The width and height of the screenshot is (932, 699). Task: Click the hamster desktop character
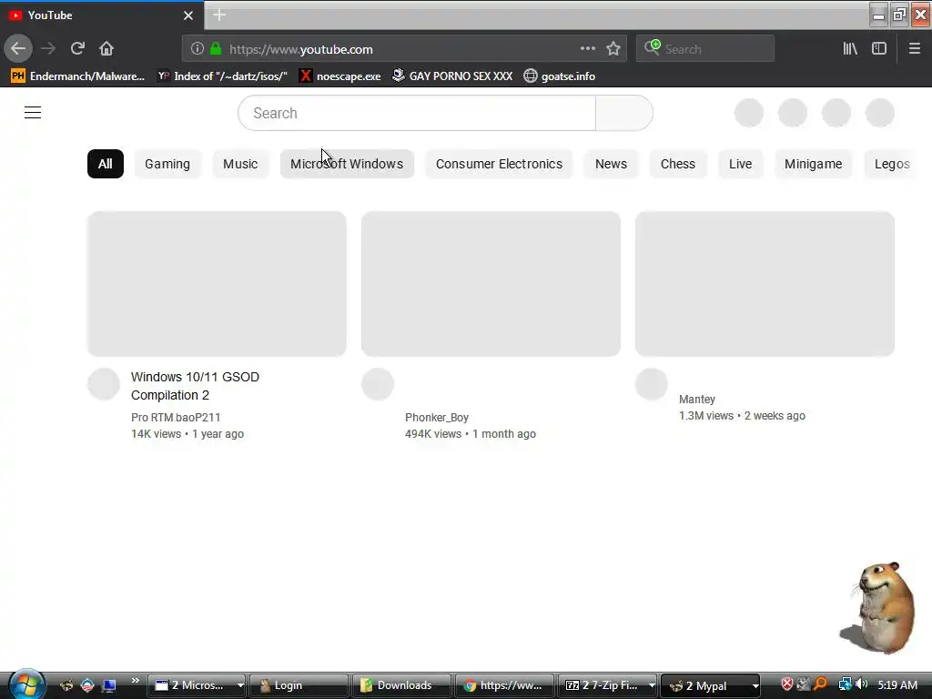coord(880,607)
